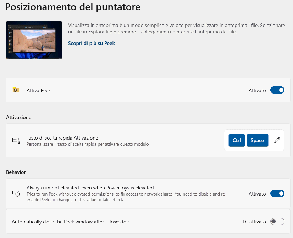Disable the Attiva Peek toggle
Screen dimensions: 293x238
[277, 90]
